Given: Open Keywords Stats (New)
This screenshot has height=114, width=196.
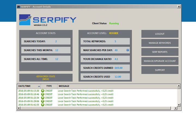Looking at the screenshot, I should tap(46, 78).
